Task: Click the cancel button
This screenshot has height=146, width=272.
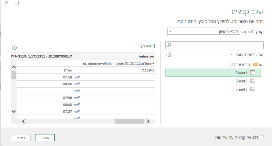Action: pyautogui.click(x=21, y=138)
